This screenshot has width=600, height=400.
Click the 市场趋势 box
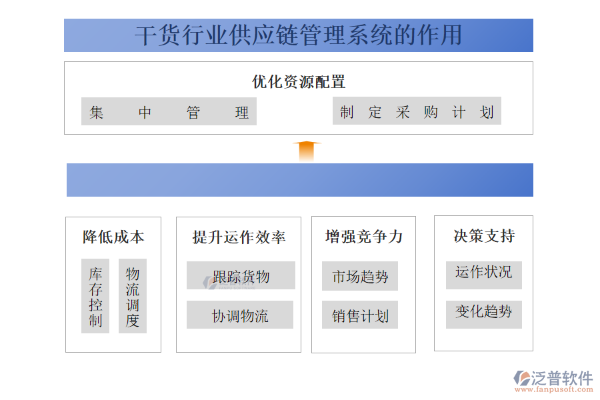360,276
